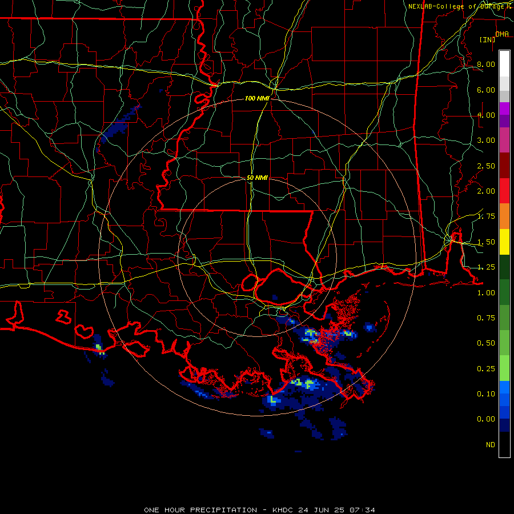Click the 1.50 legend value
Image resolution: width=514 pixels, height=514 pixels.
[486, 242]
